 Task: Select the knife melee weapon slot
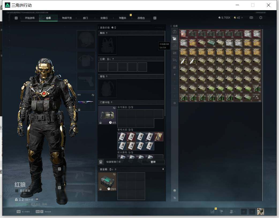coord(86,102)
